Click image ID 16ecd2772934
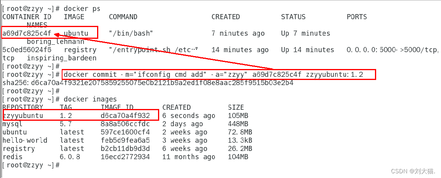This screenshot has width=441, height=178. point(125,157)
